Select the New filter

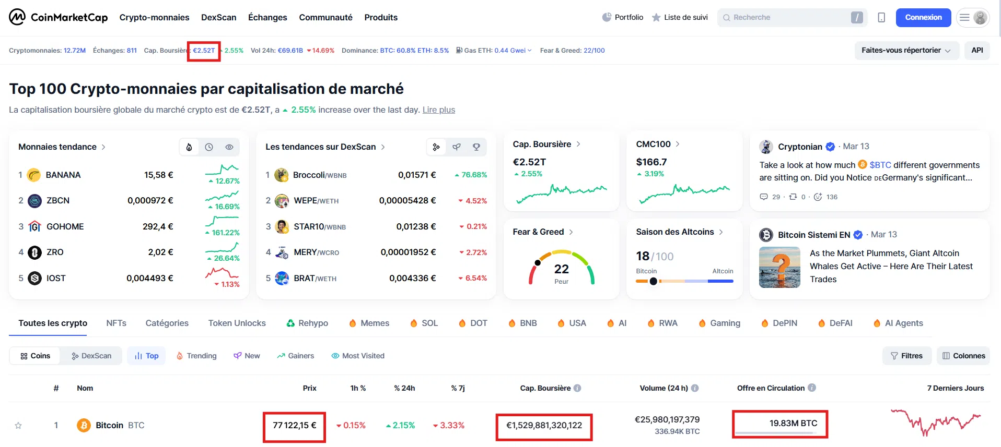[x=247, y=356]
